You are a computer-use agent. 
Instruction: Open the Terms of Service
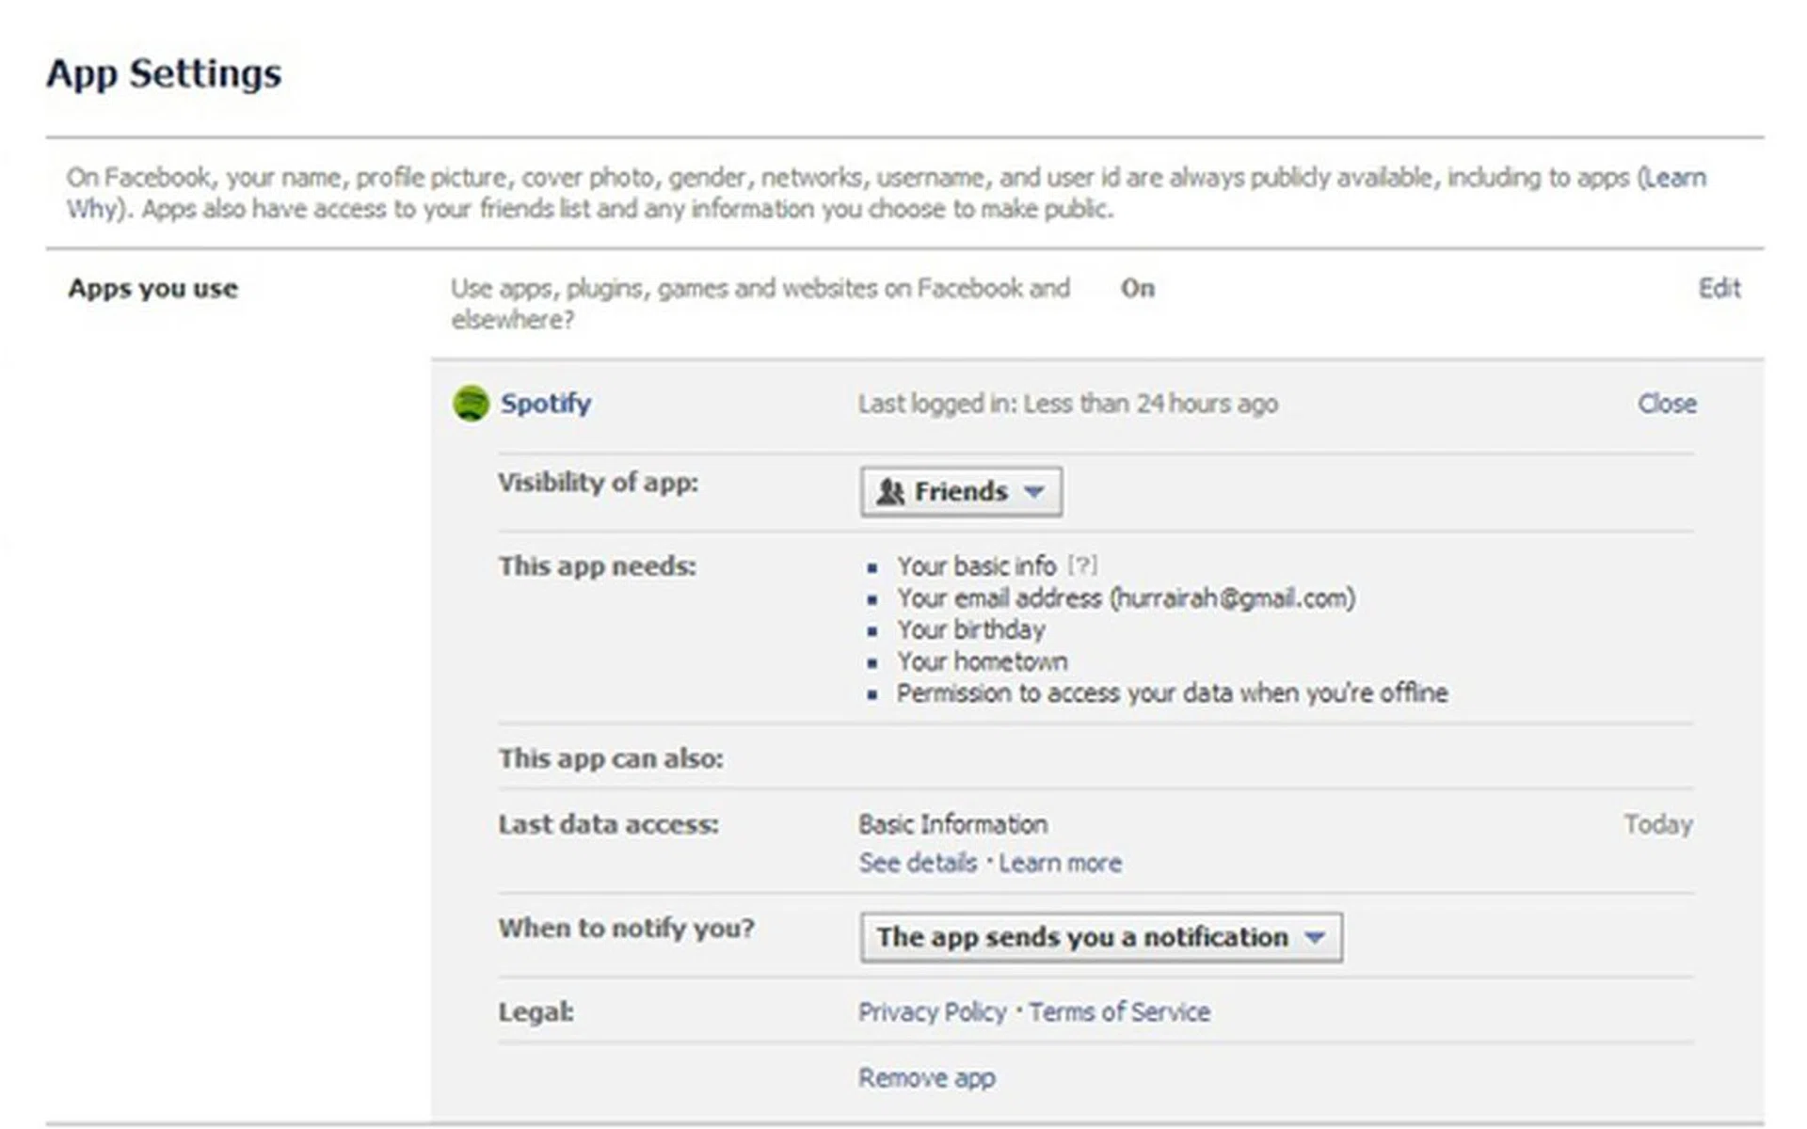point(1119,1012)
